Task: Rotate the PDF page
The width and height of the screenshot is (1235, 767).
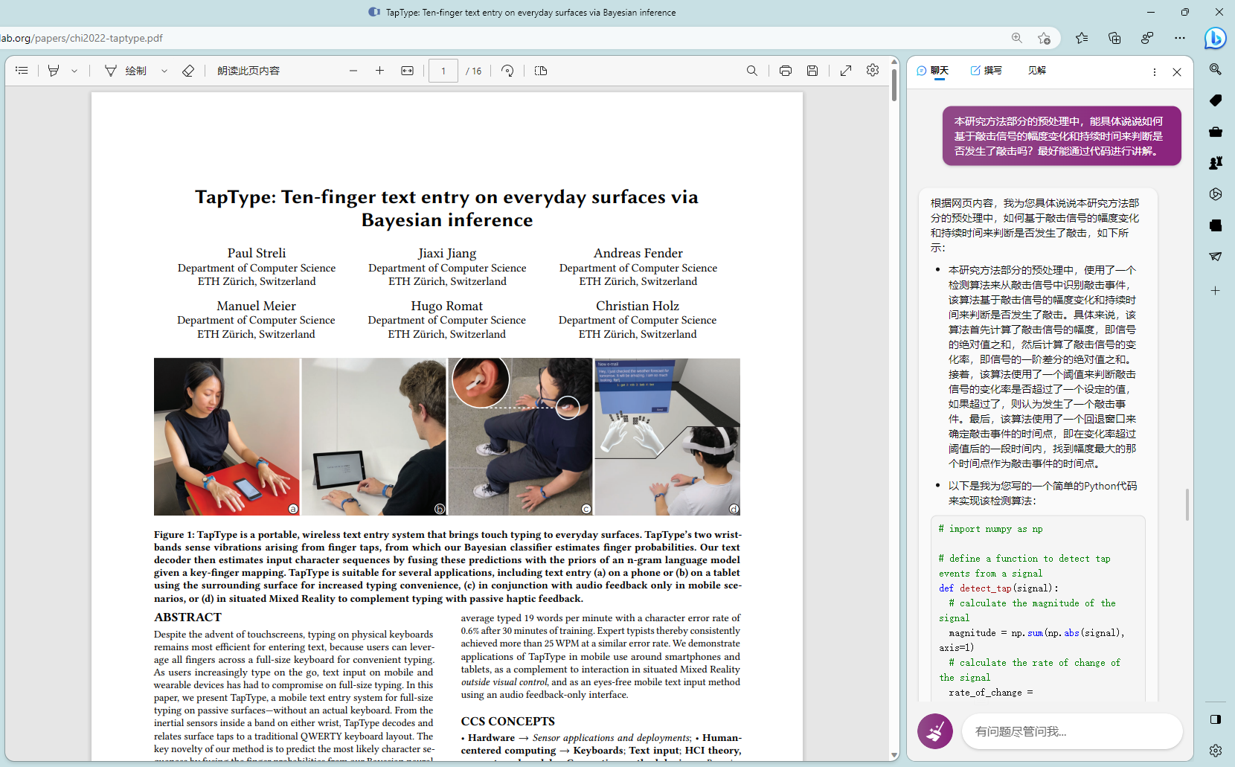Action: [507, 71]
